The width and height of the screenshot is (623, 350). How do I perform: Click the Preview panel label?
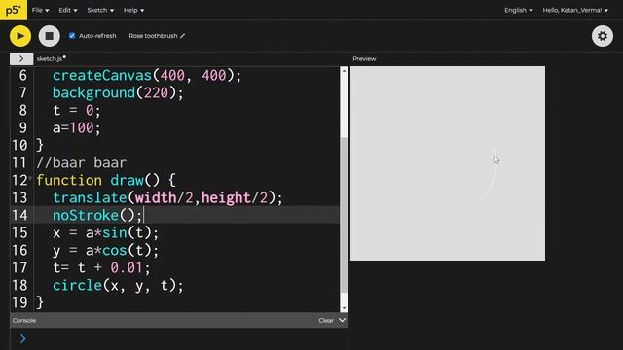(364, 58)
